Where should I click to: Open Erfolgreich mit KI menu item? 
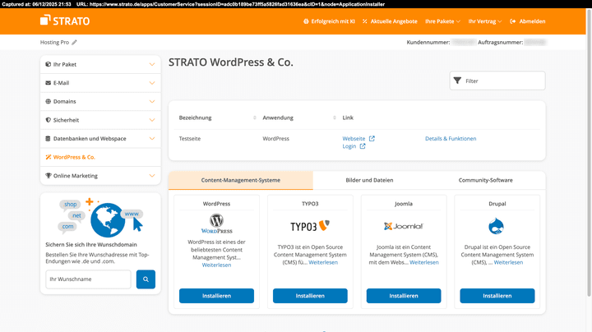[329, 21]
